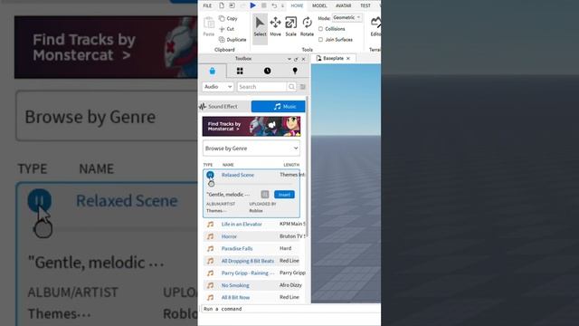This screenshot has width=579, height=326.
Task: Switch to the MODEL ribbon tab
Action: tap(319, 5)
